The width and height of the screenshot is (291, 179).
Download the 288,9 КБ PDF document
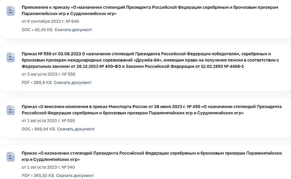(73, 83)
